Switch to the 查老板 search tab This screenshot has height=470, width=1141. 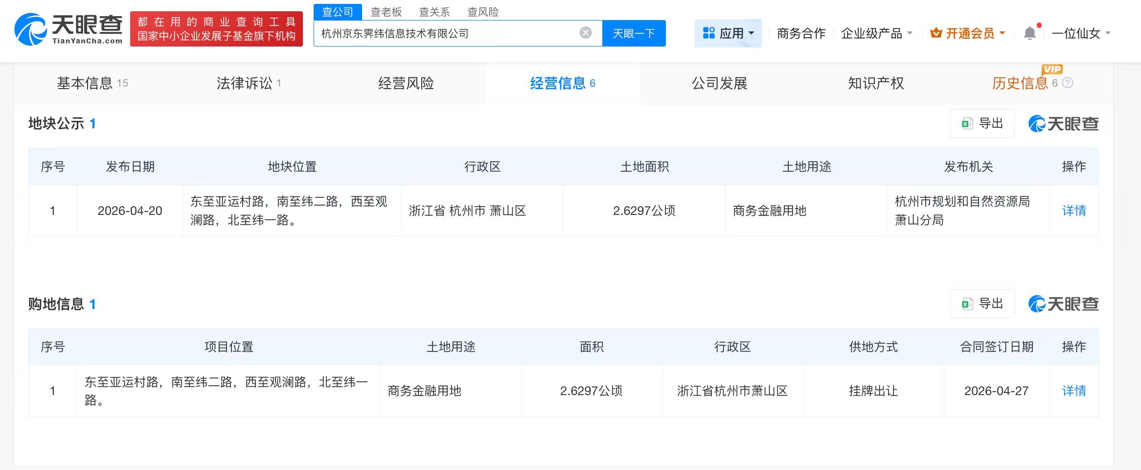[386, 12]
